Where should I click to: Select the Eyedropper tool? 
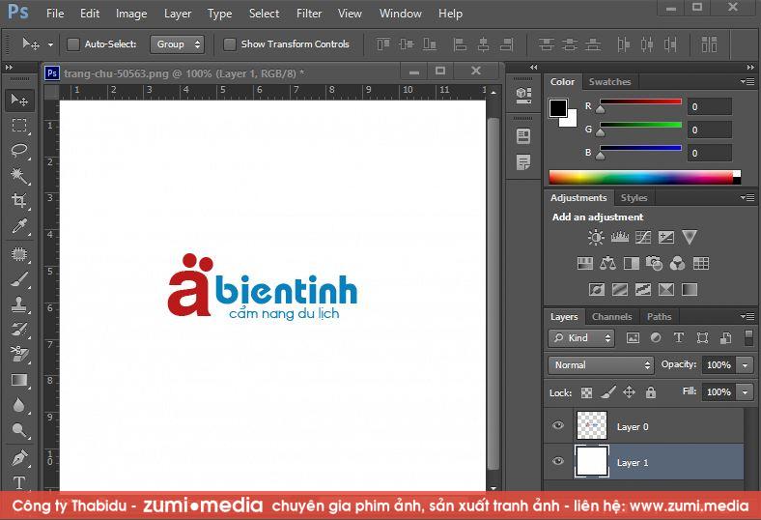click(x=19, y=227)
